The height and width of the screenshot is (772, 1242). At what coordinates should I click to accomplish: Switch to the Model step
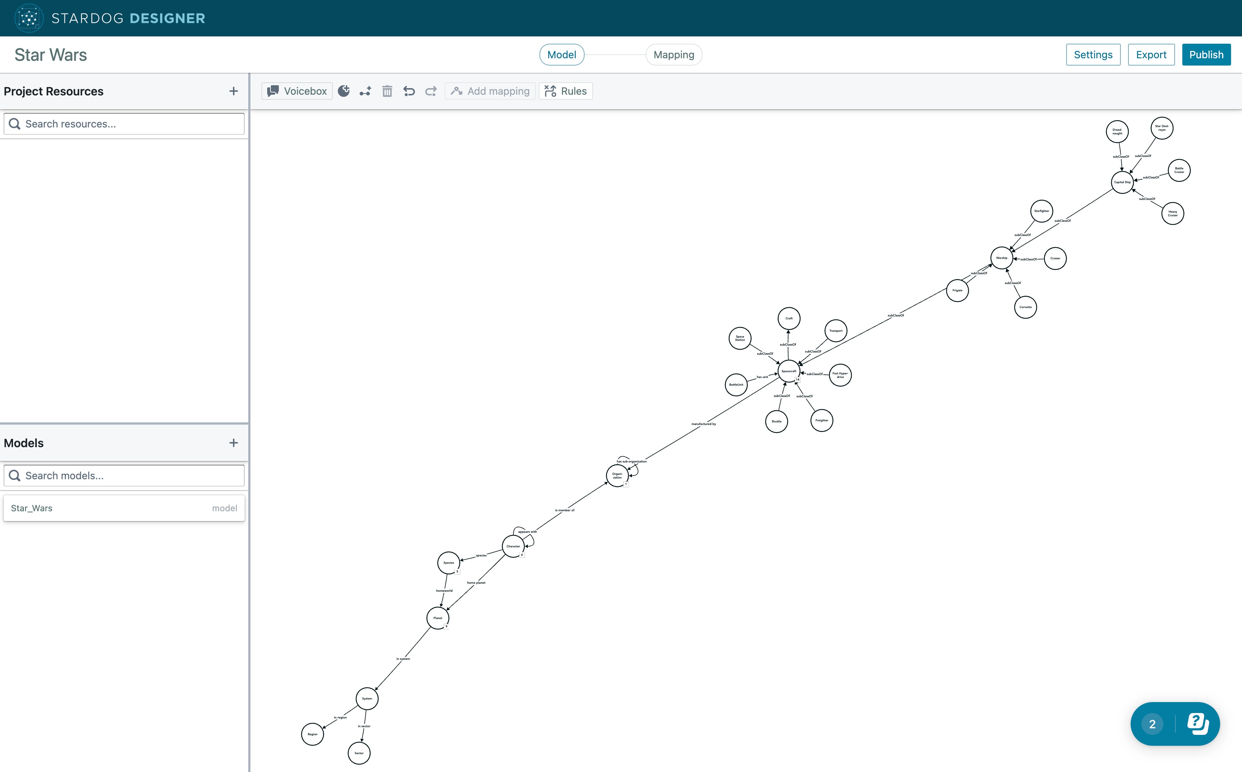point(561,55)
